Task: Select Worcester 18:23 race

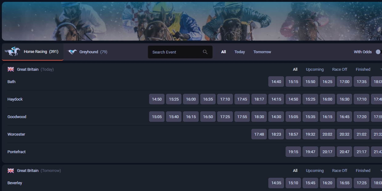Action: point(276,134)
